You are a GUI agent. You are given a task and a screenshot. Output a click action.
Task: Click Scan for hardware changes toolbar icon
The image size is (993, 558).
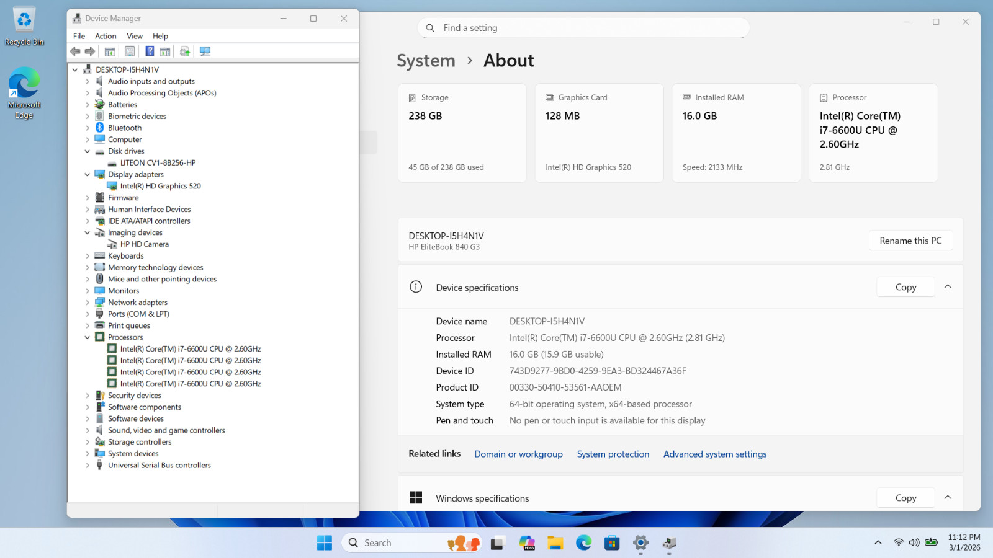pos(205,51)
